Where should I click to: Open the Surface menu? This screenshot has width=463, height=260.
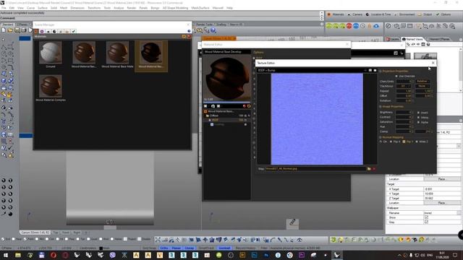[x=42, y=8]
